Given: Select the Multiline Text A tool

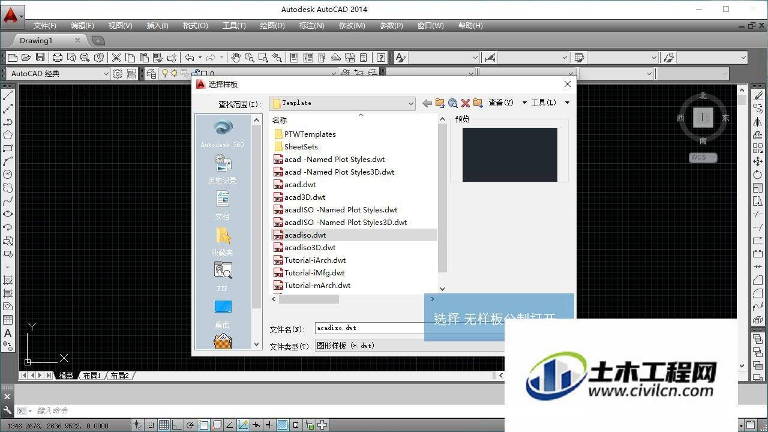Looking at the screenshot, I should point(8,333).
